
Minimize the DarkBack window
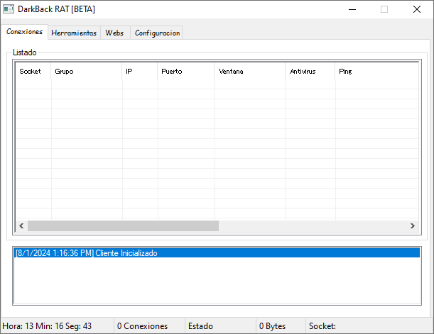pyautogui.click(x=351, y=10)
